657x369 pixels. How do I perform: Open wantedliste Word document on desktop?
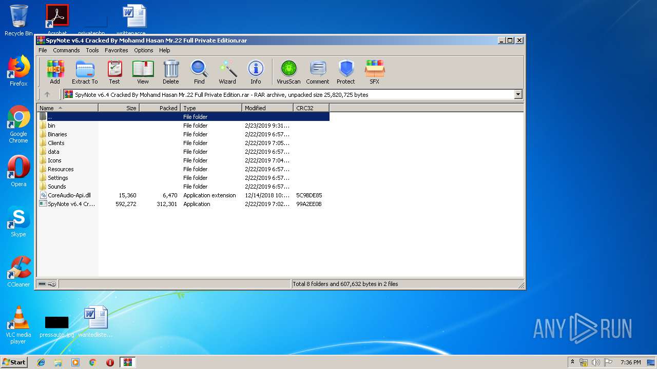click(x=95, y=322)
